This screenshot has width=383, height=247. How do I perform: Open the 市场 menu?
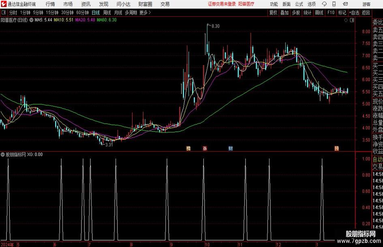(x=68, y=4)
